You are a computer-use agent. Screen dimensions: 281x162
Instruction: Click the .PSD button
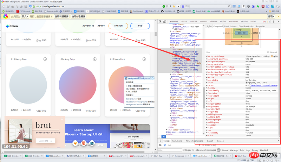point(140,26)
